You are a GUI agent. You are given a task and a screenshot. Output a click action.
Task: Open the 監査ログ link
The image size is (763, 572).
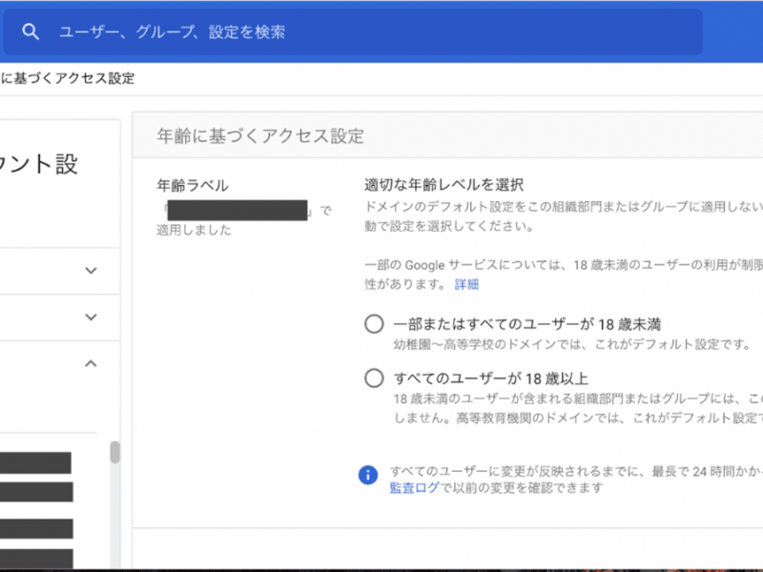click(414, 488)
